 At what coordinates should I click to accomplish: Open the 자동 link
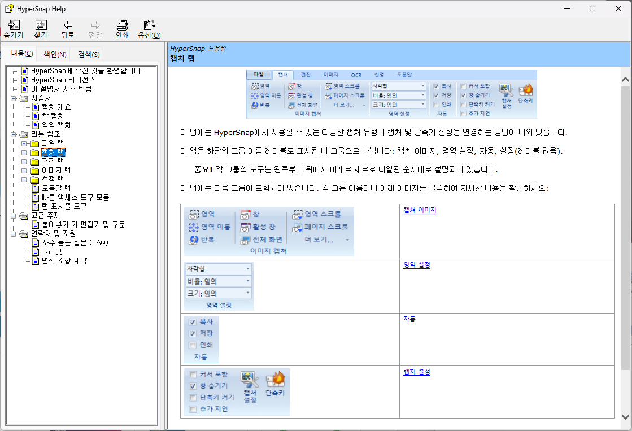coord(409,319)
